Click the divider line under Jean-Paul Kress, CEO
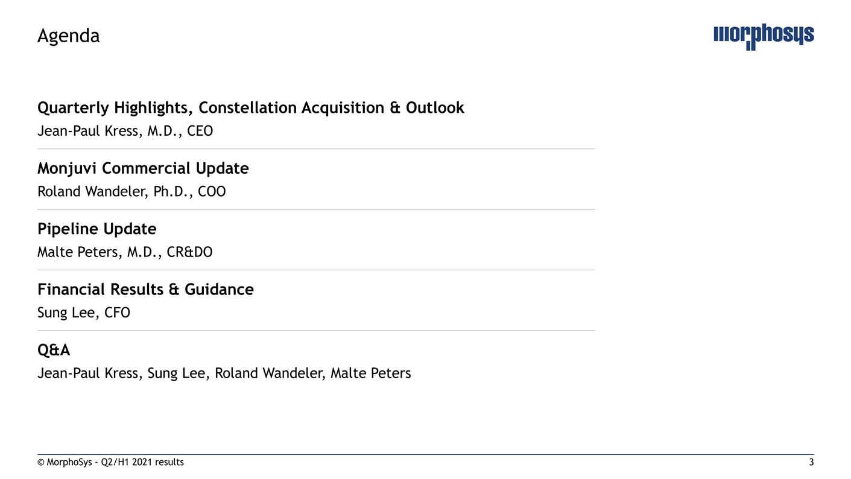Image resolution: width=851 pixels, height=479 pixels. coord(316,149)
